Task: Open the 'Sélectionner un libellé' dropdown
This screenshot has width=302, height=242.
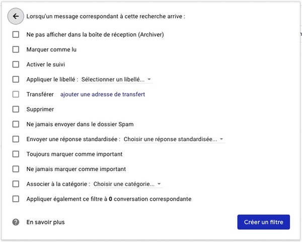Action: point(116,80)
